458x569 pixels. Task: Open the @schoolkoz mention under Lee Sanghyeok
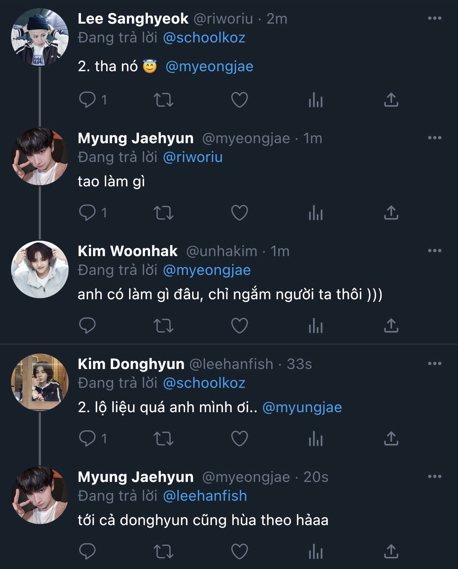tap(204, 38)
